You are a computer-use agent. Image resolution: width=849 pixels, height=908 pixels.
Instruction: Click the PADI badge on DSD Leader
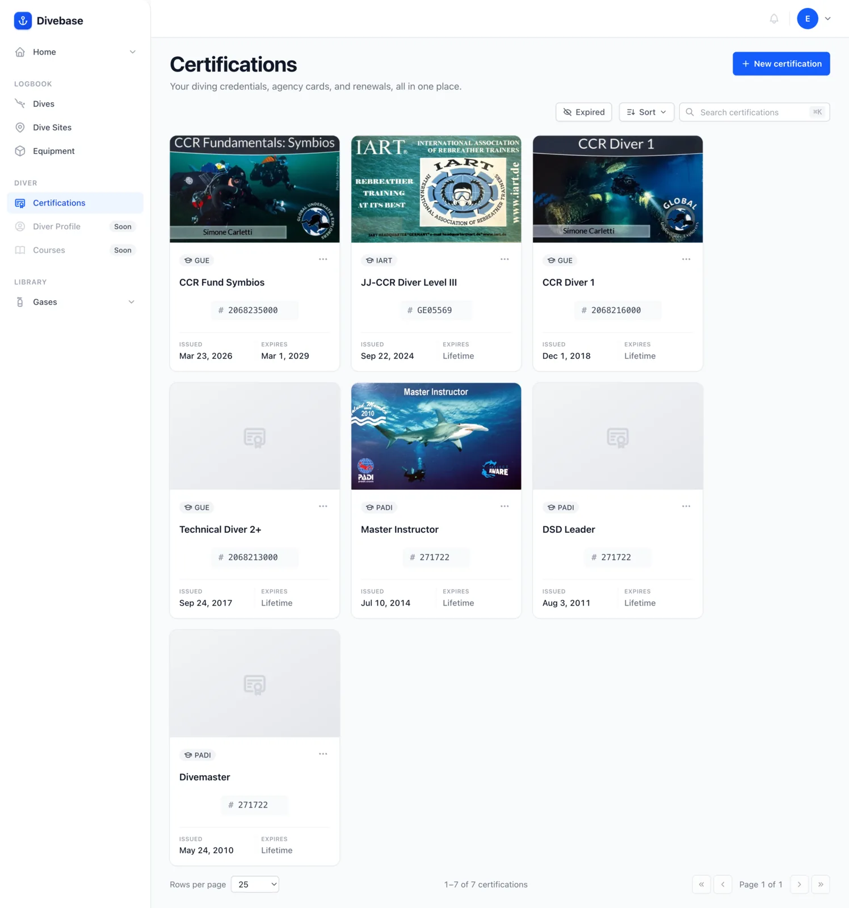coord(561,507)
